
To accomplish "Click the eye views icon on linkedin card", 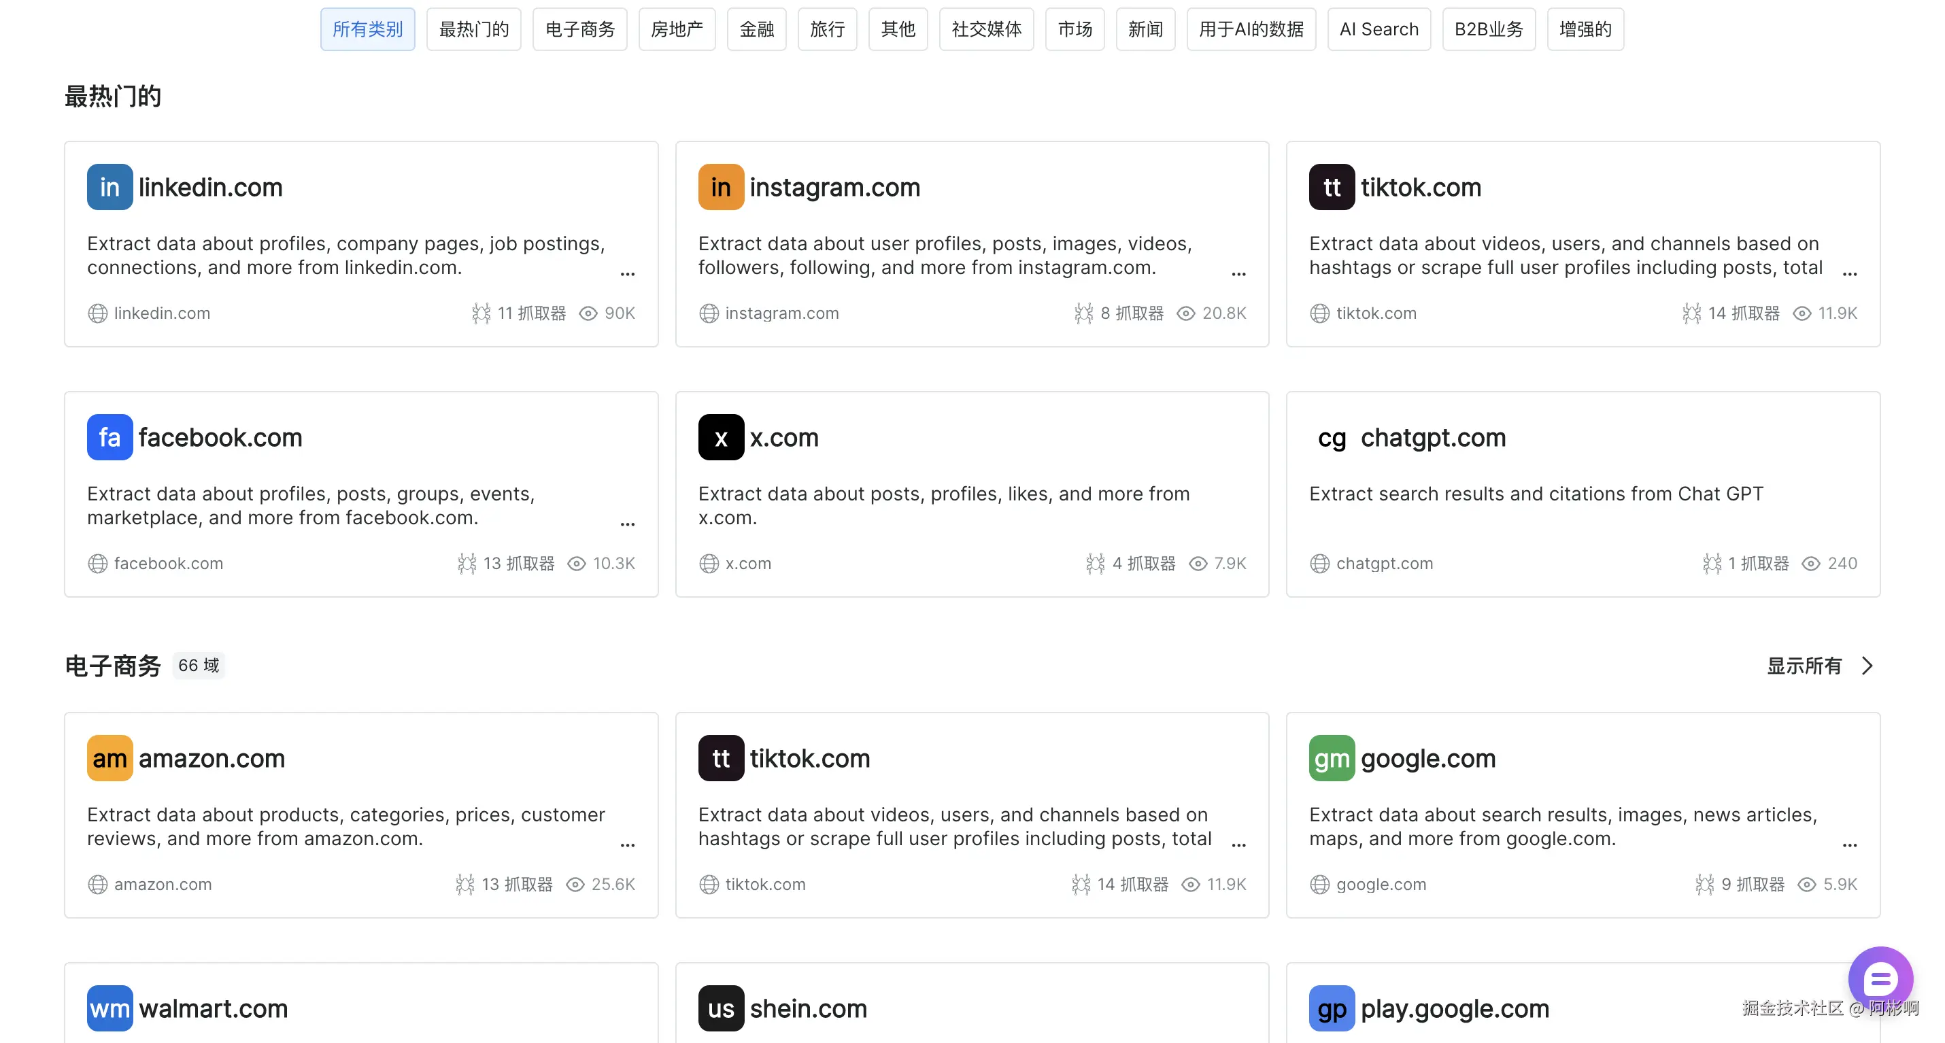I will 588,313.
